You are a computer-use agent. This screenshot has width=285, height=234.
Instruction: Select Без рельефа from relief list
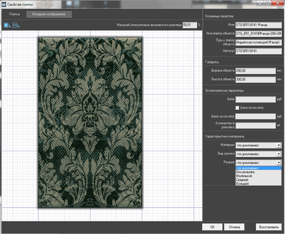point(245,172)
